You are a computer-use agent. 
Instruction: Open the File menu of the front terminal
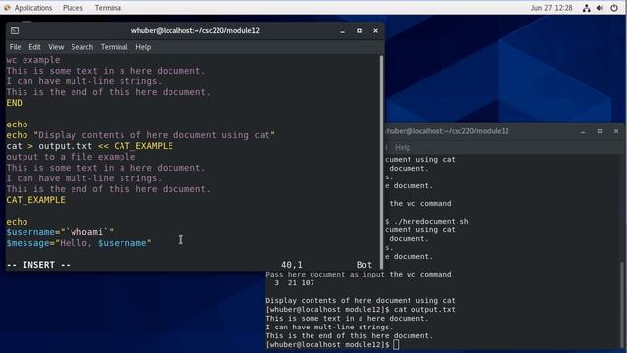tap(15, 47)
